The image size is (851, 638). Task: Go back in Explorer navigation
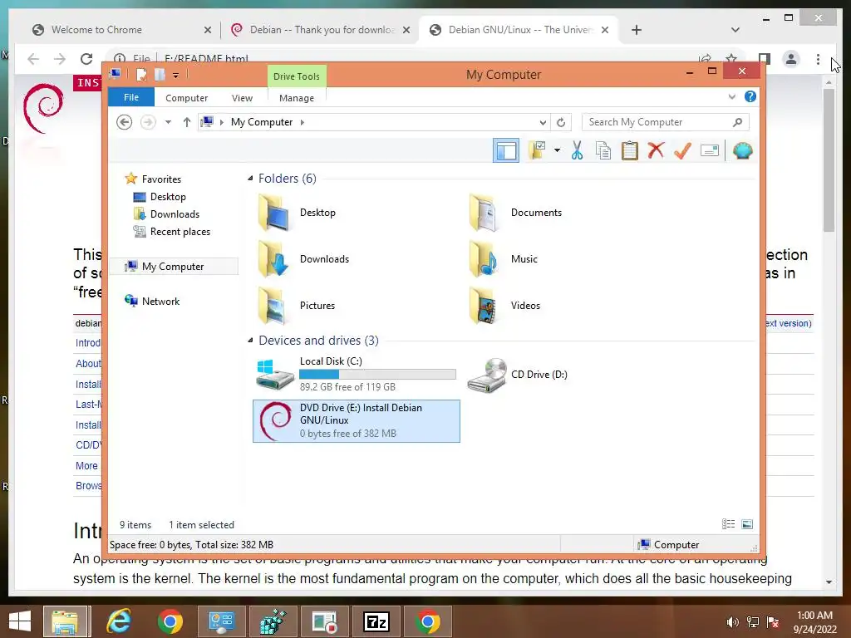(125, 122)
